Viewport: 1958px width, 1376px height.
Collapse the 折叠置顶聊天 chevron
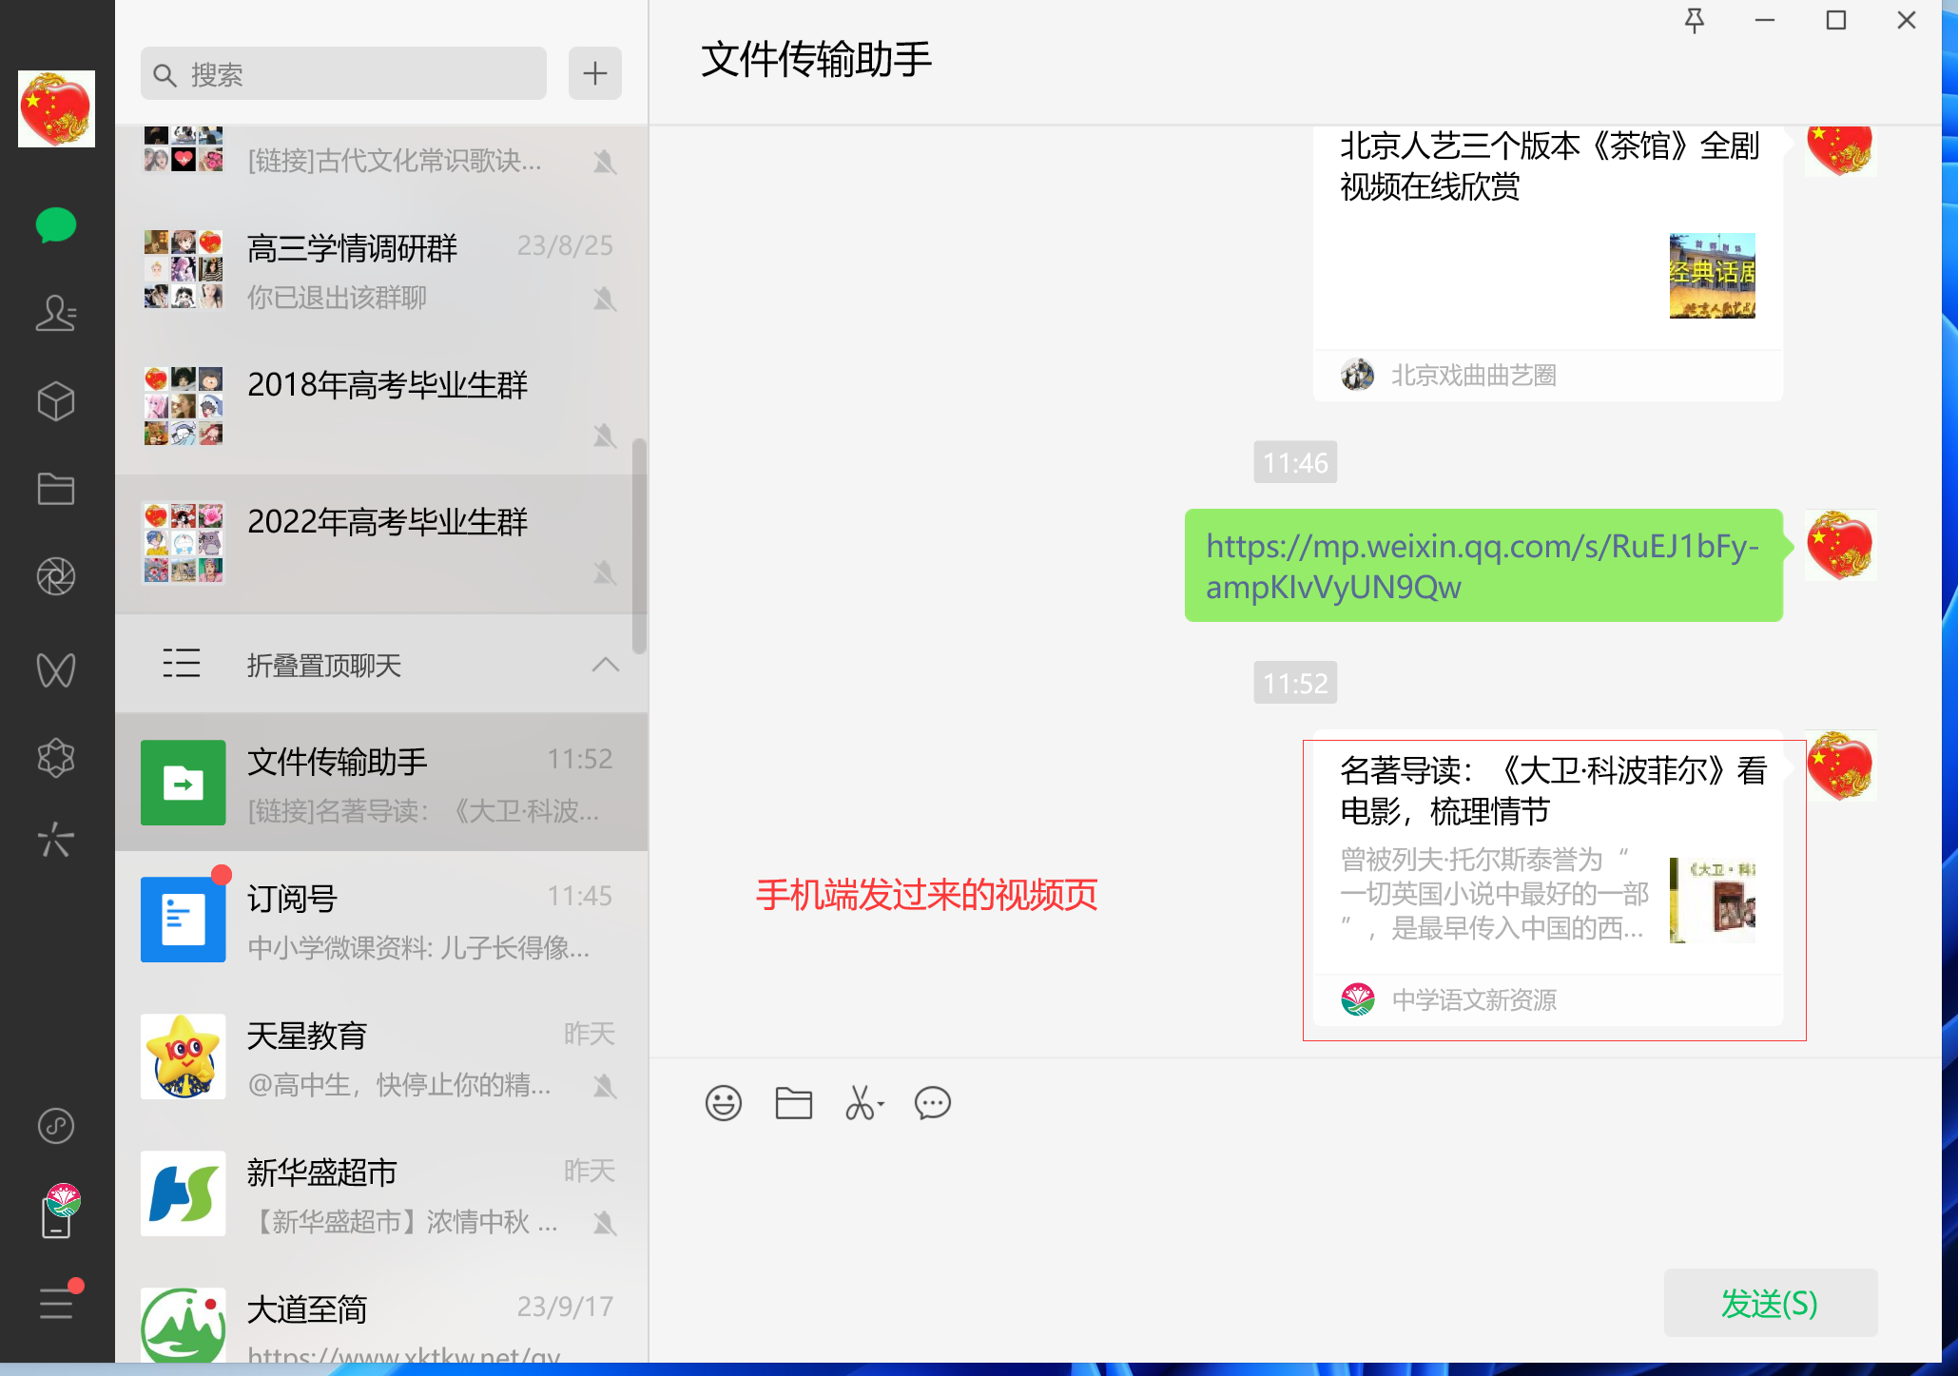(x=606, y=664)
